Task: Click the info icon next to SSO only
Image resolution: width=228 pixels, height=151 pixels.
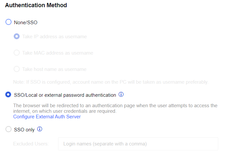Action: click(x=40, y=129)
